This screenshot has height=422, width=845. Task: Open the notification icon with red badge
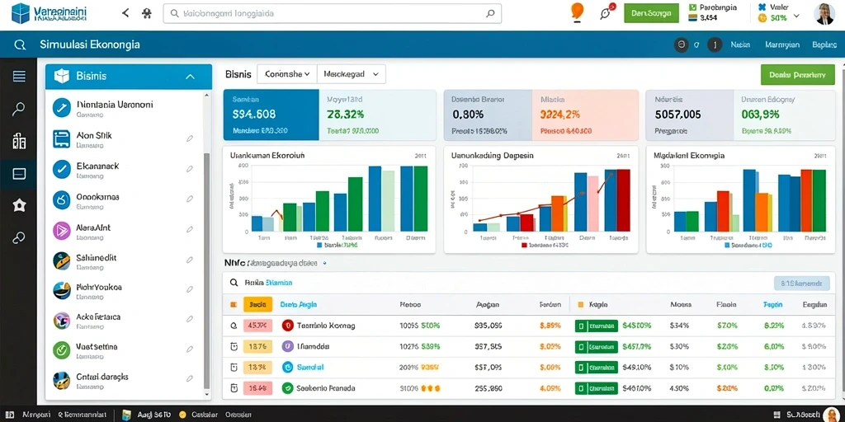pyautogui.click(x=607, y=12)
